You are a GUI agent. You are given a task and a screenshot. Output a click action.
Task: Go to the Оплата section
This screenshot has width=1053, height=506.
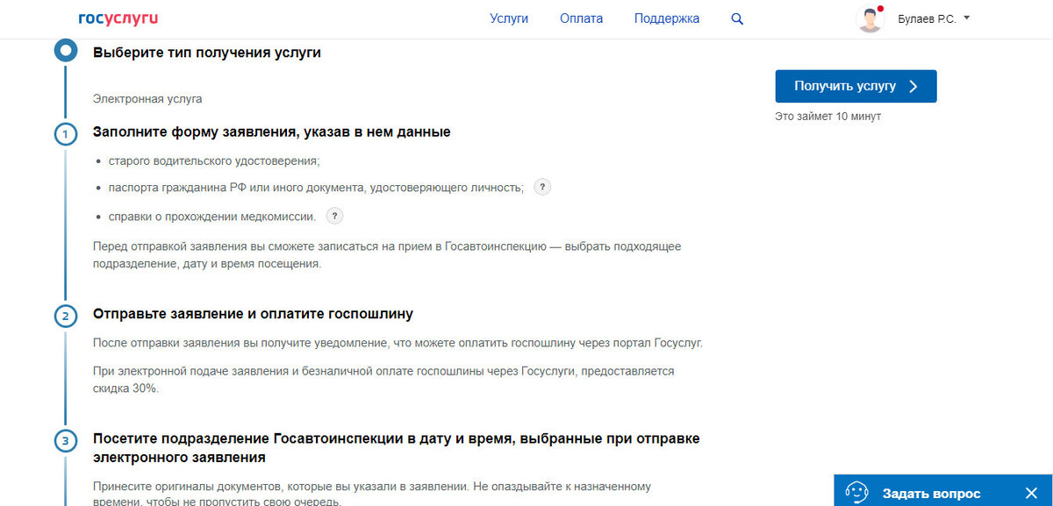pyautogui.click(x=581, y=18)
